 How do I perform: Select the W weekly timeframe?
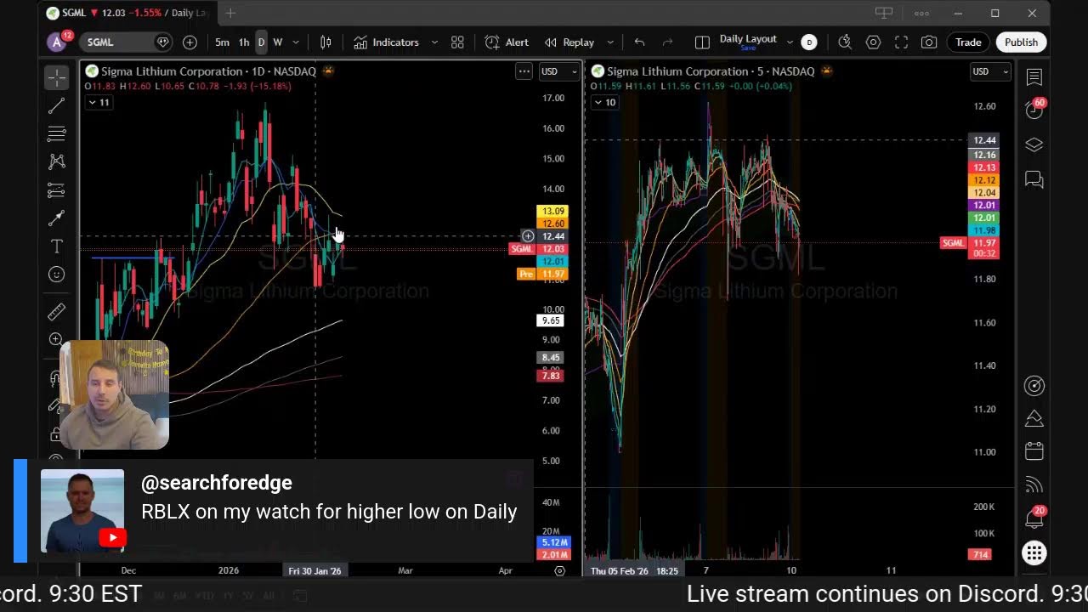(x=277, y=42)
